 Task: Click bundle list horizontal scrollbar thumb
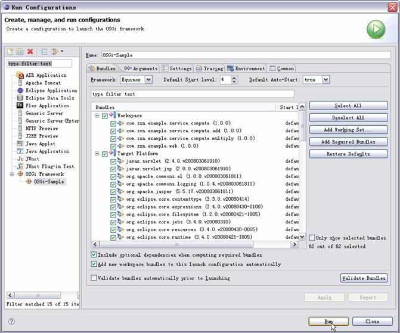[176, 244]
